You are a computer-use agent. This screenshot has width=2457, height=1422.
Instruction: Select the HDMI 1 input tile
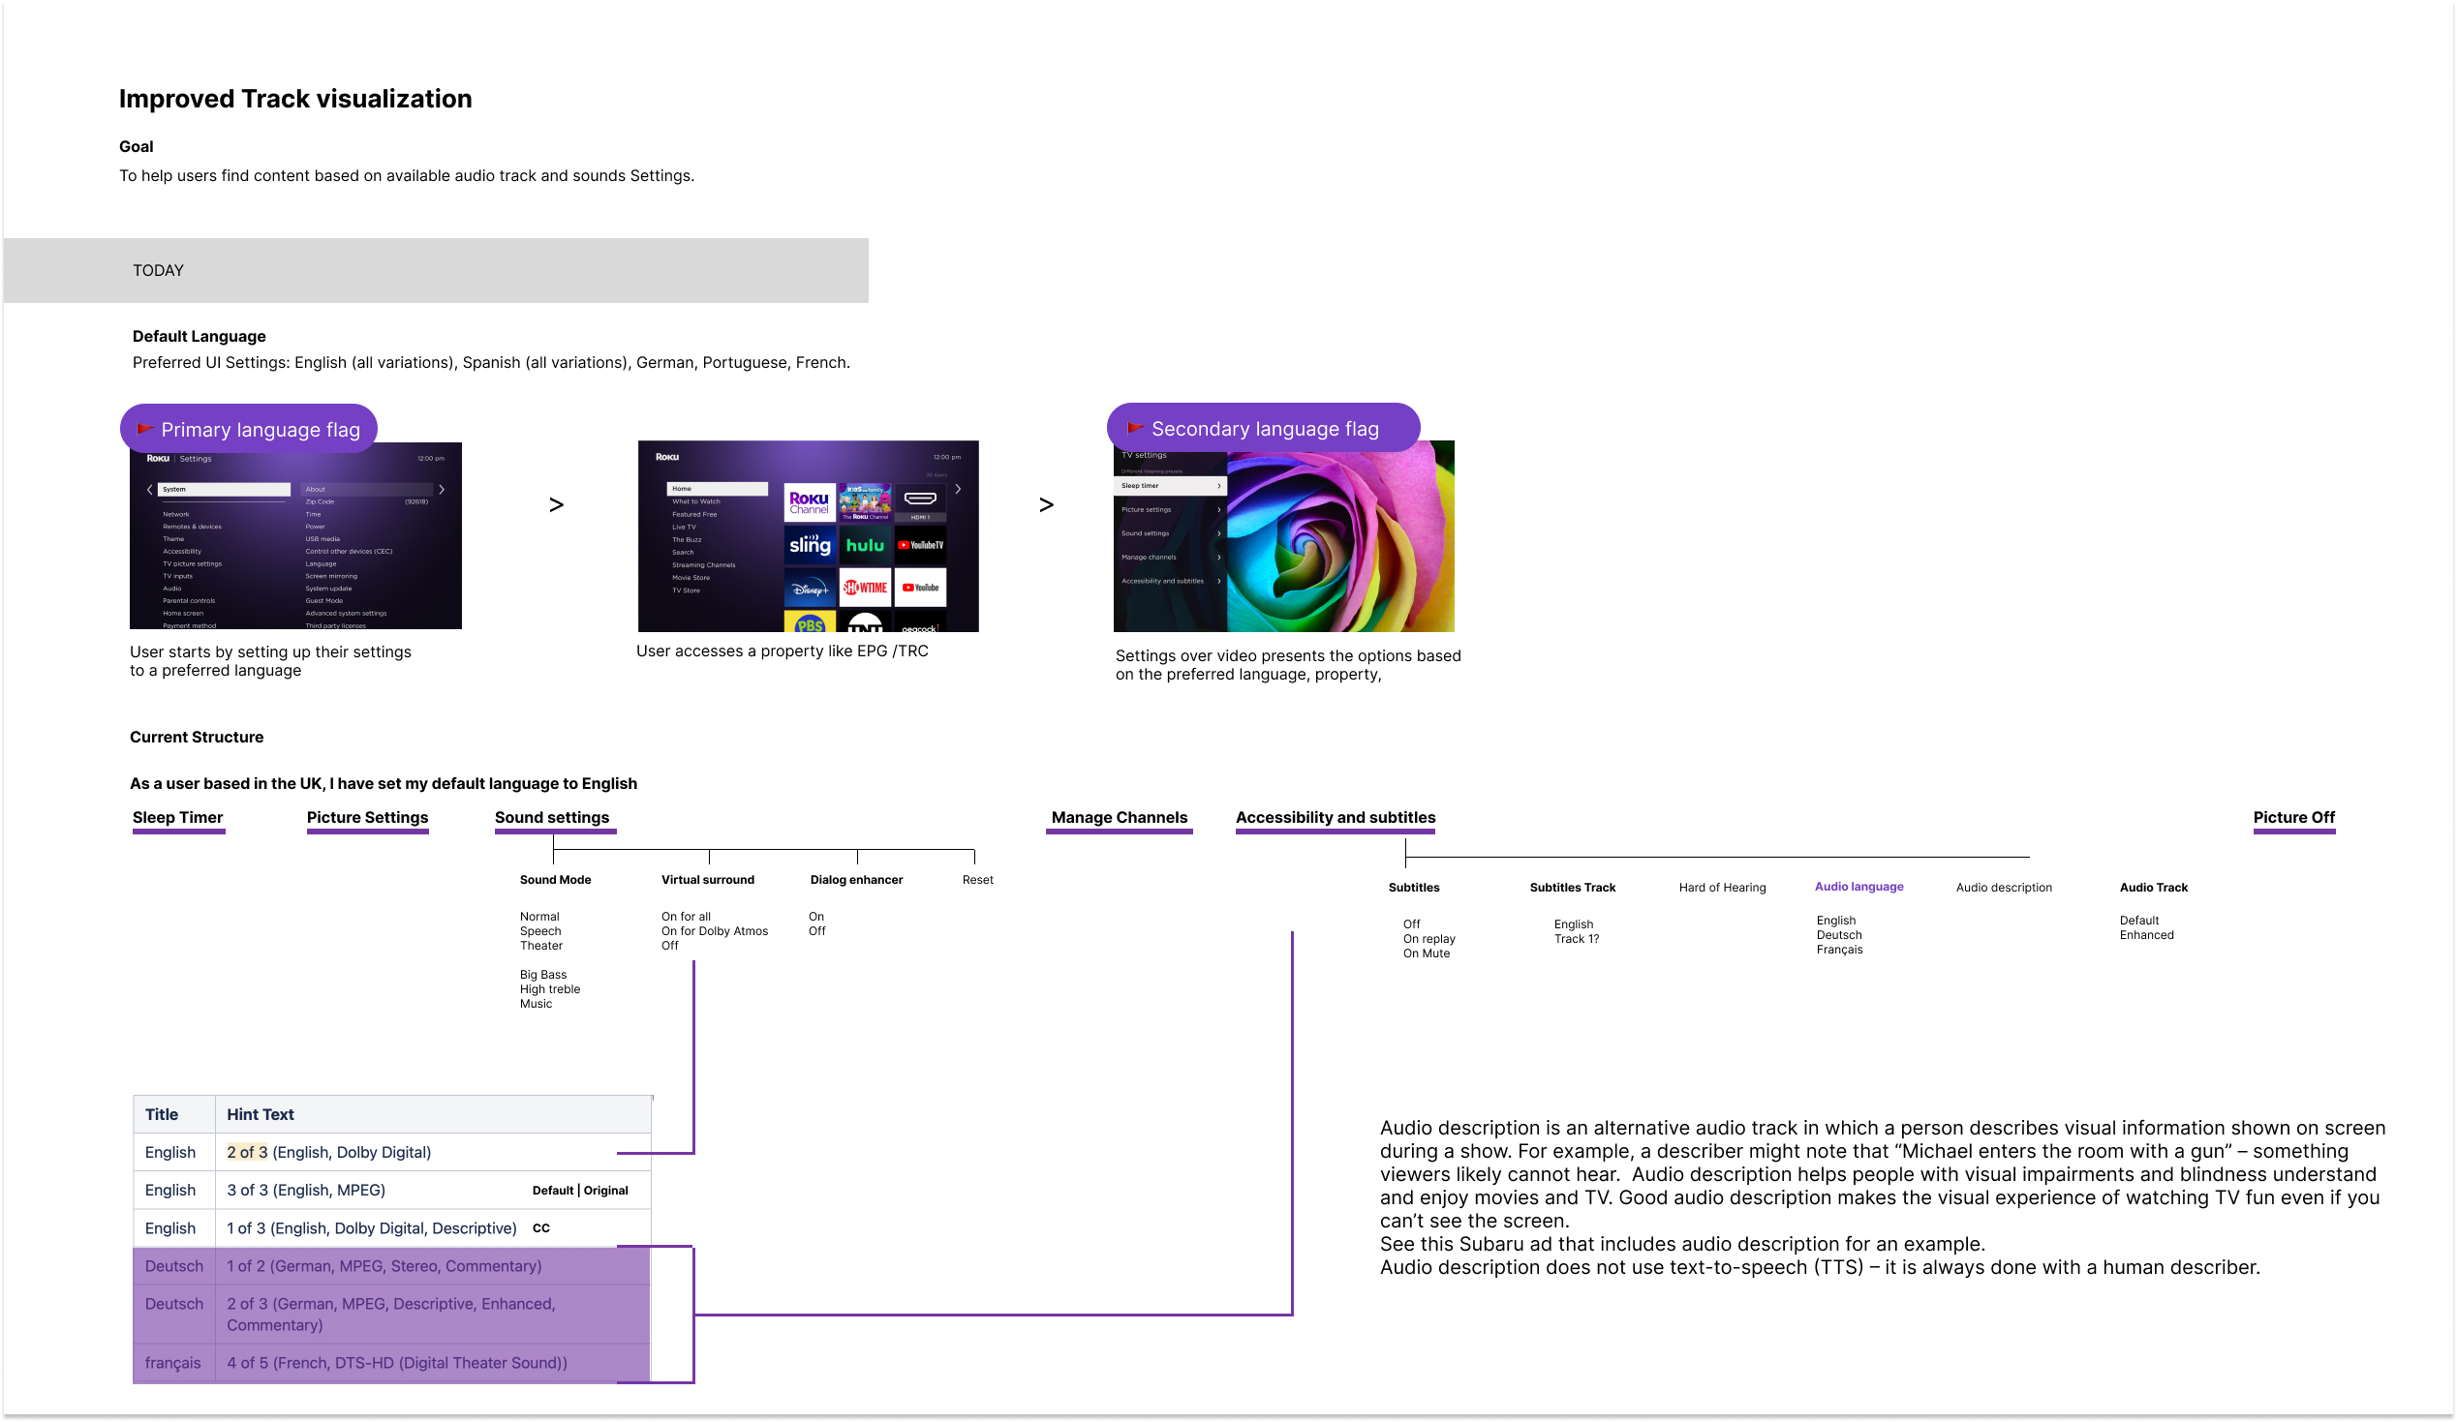920,503
